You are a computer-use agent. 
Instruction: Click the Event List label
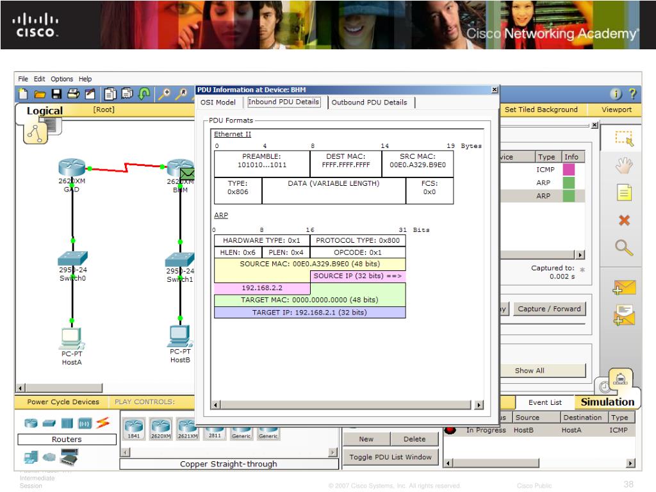pyautogui.click(x=545, y=402)
